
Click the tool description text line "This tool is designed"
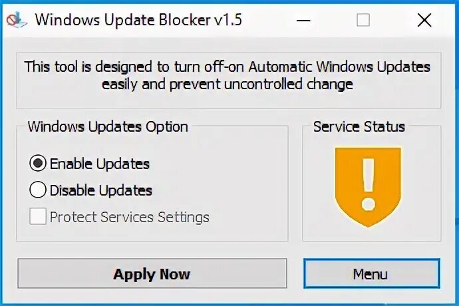click(x=228, y=67)
